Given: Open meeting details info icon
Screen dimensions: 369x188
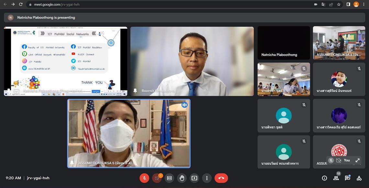Looking at the screenshot, I should pyautogui.click(x=324, y=178).
